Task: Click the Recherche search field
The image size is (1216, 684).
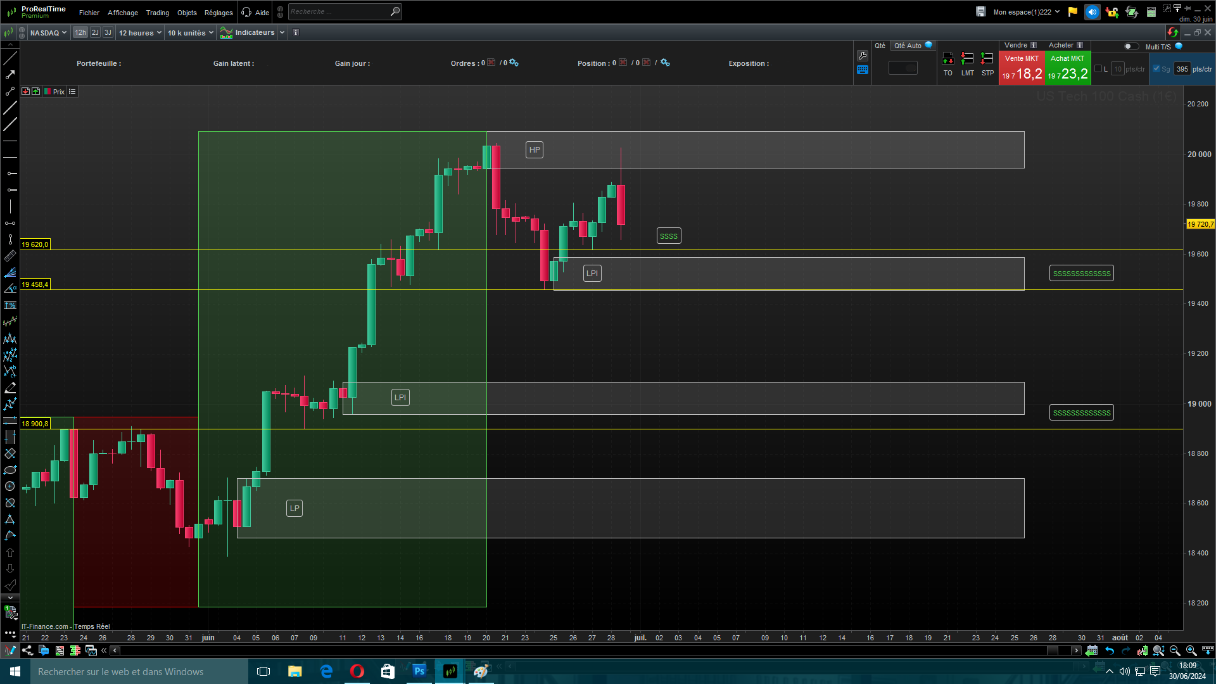Action: pos(339,11)
